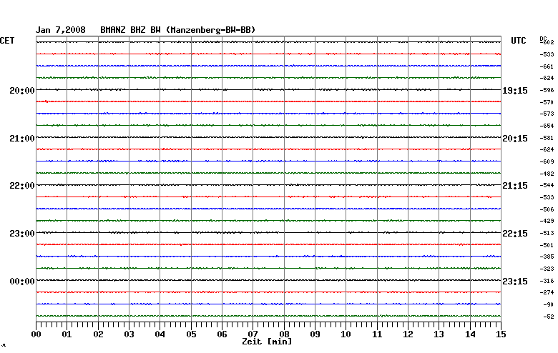Click the x-axis minute label '13'

(x=439, y=334)
